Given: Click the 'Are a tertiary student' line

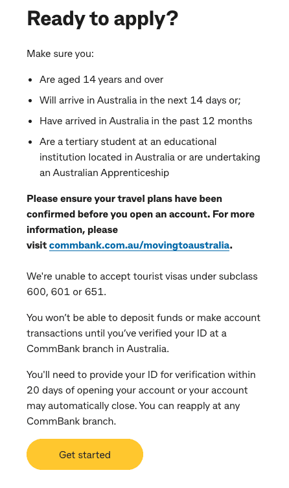Looking at the screenshot, I should pos(128,142).
